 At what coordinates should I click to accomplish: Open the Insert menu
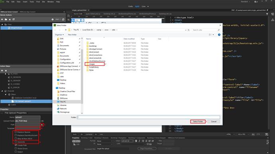coord(25,2)
